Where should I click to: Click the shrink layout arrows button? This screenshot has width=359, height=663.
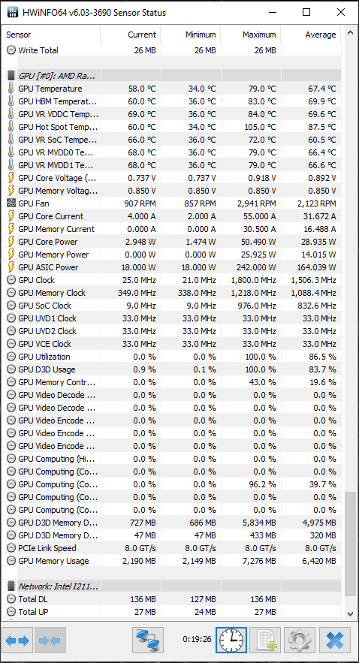tap(50, 640)
